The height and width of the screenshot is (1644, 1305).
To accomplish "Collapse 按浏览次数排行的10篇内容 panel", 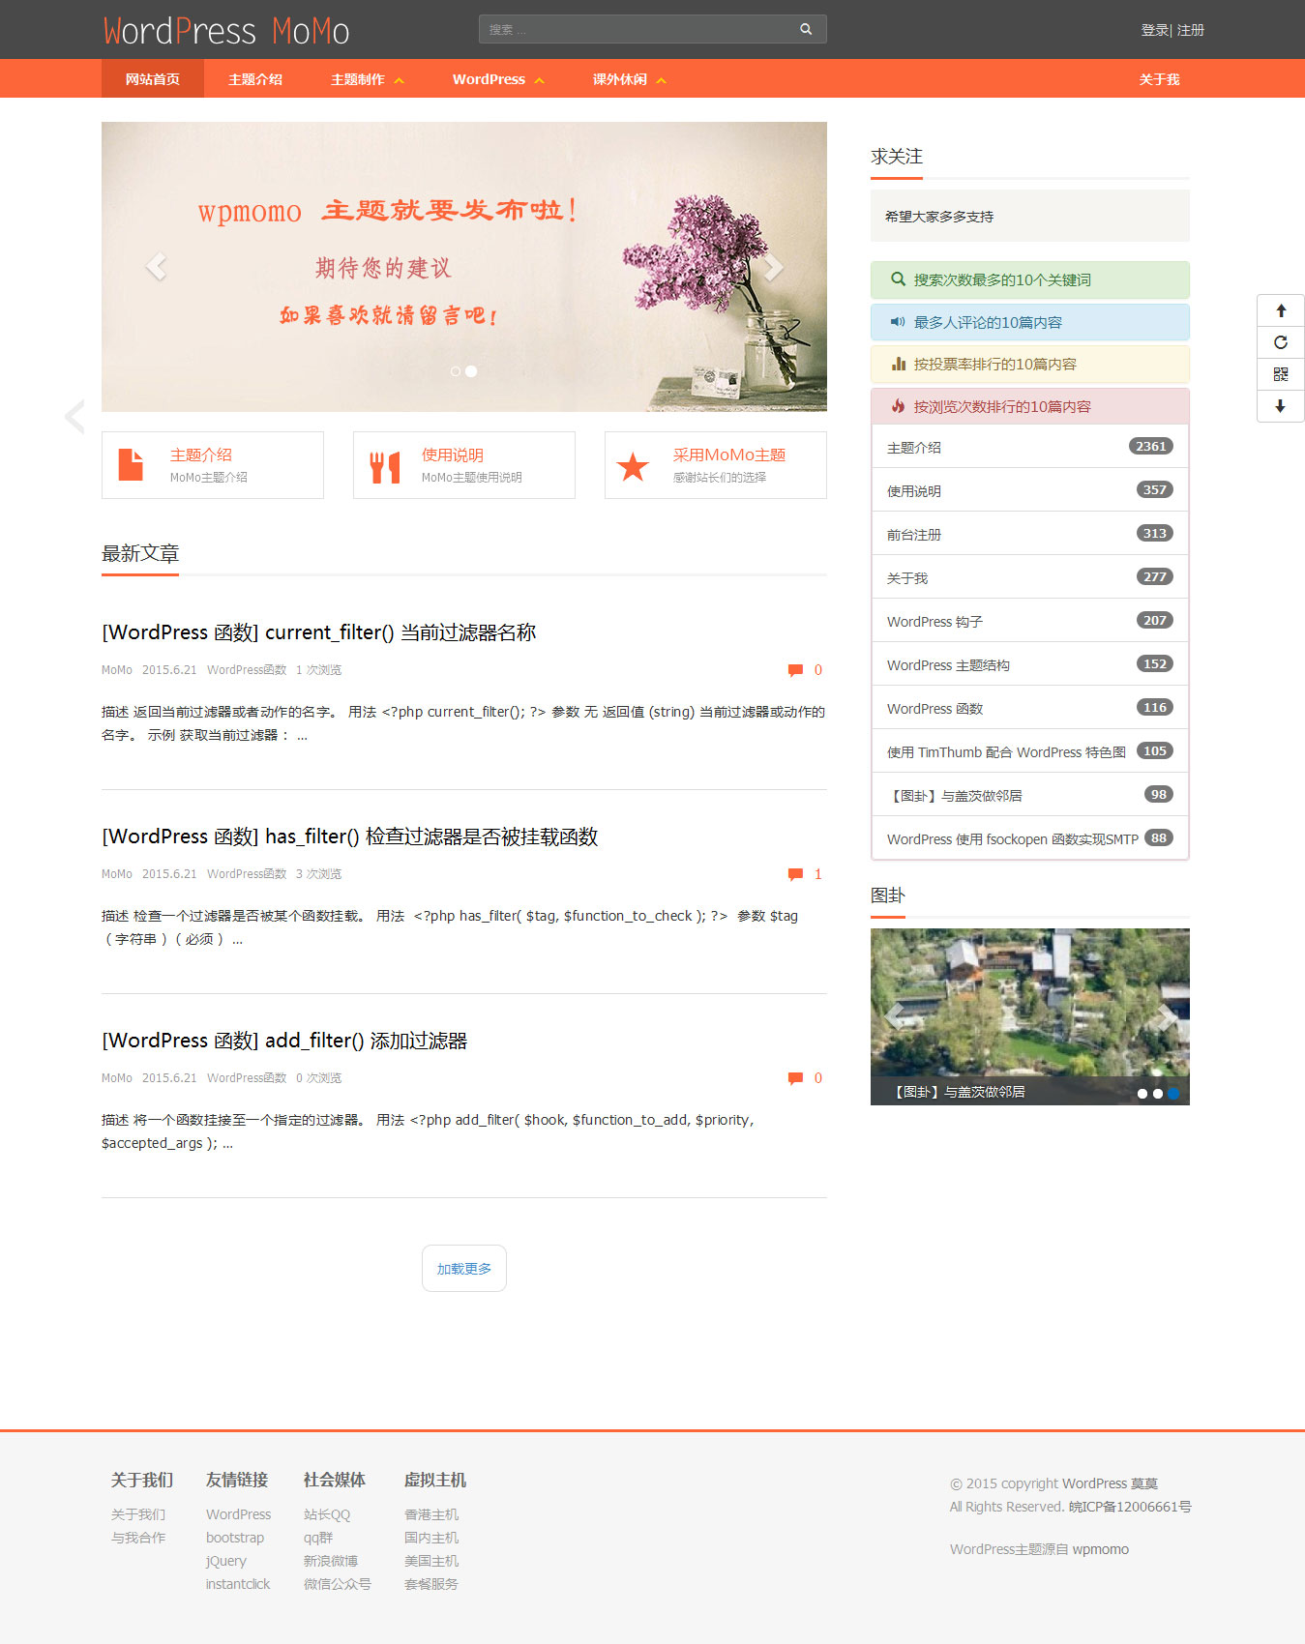I will click(1030, 406).
